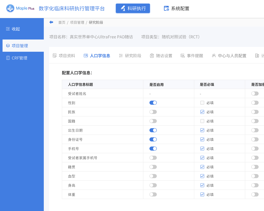Screen dimensions: 264x211
Task: Click the 科研执行 button
Action: [133, 8]
